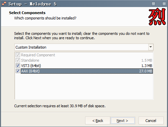Click the Required Component label text

(x=38, y=55)
